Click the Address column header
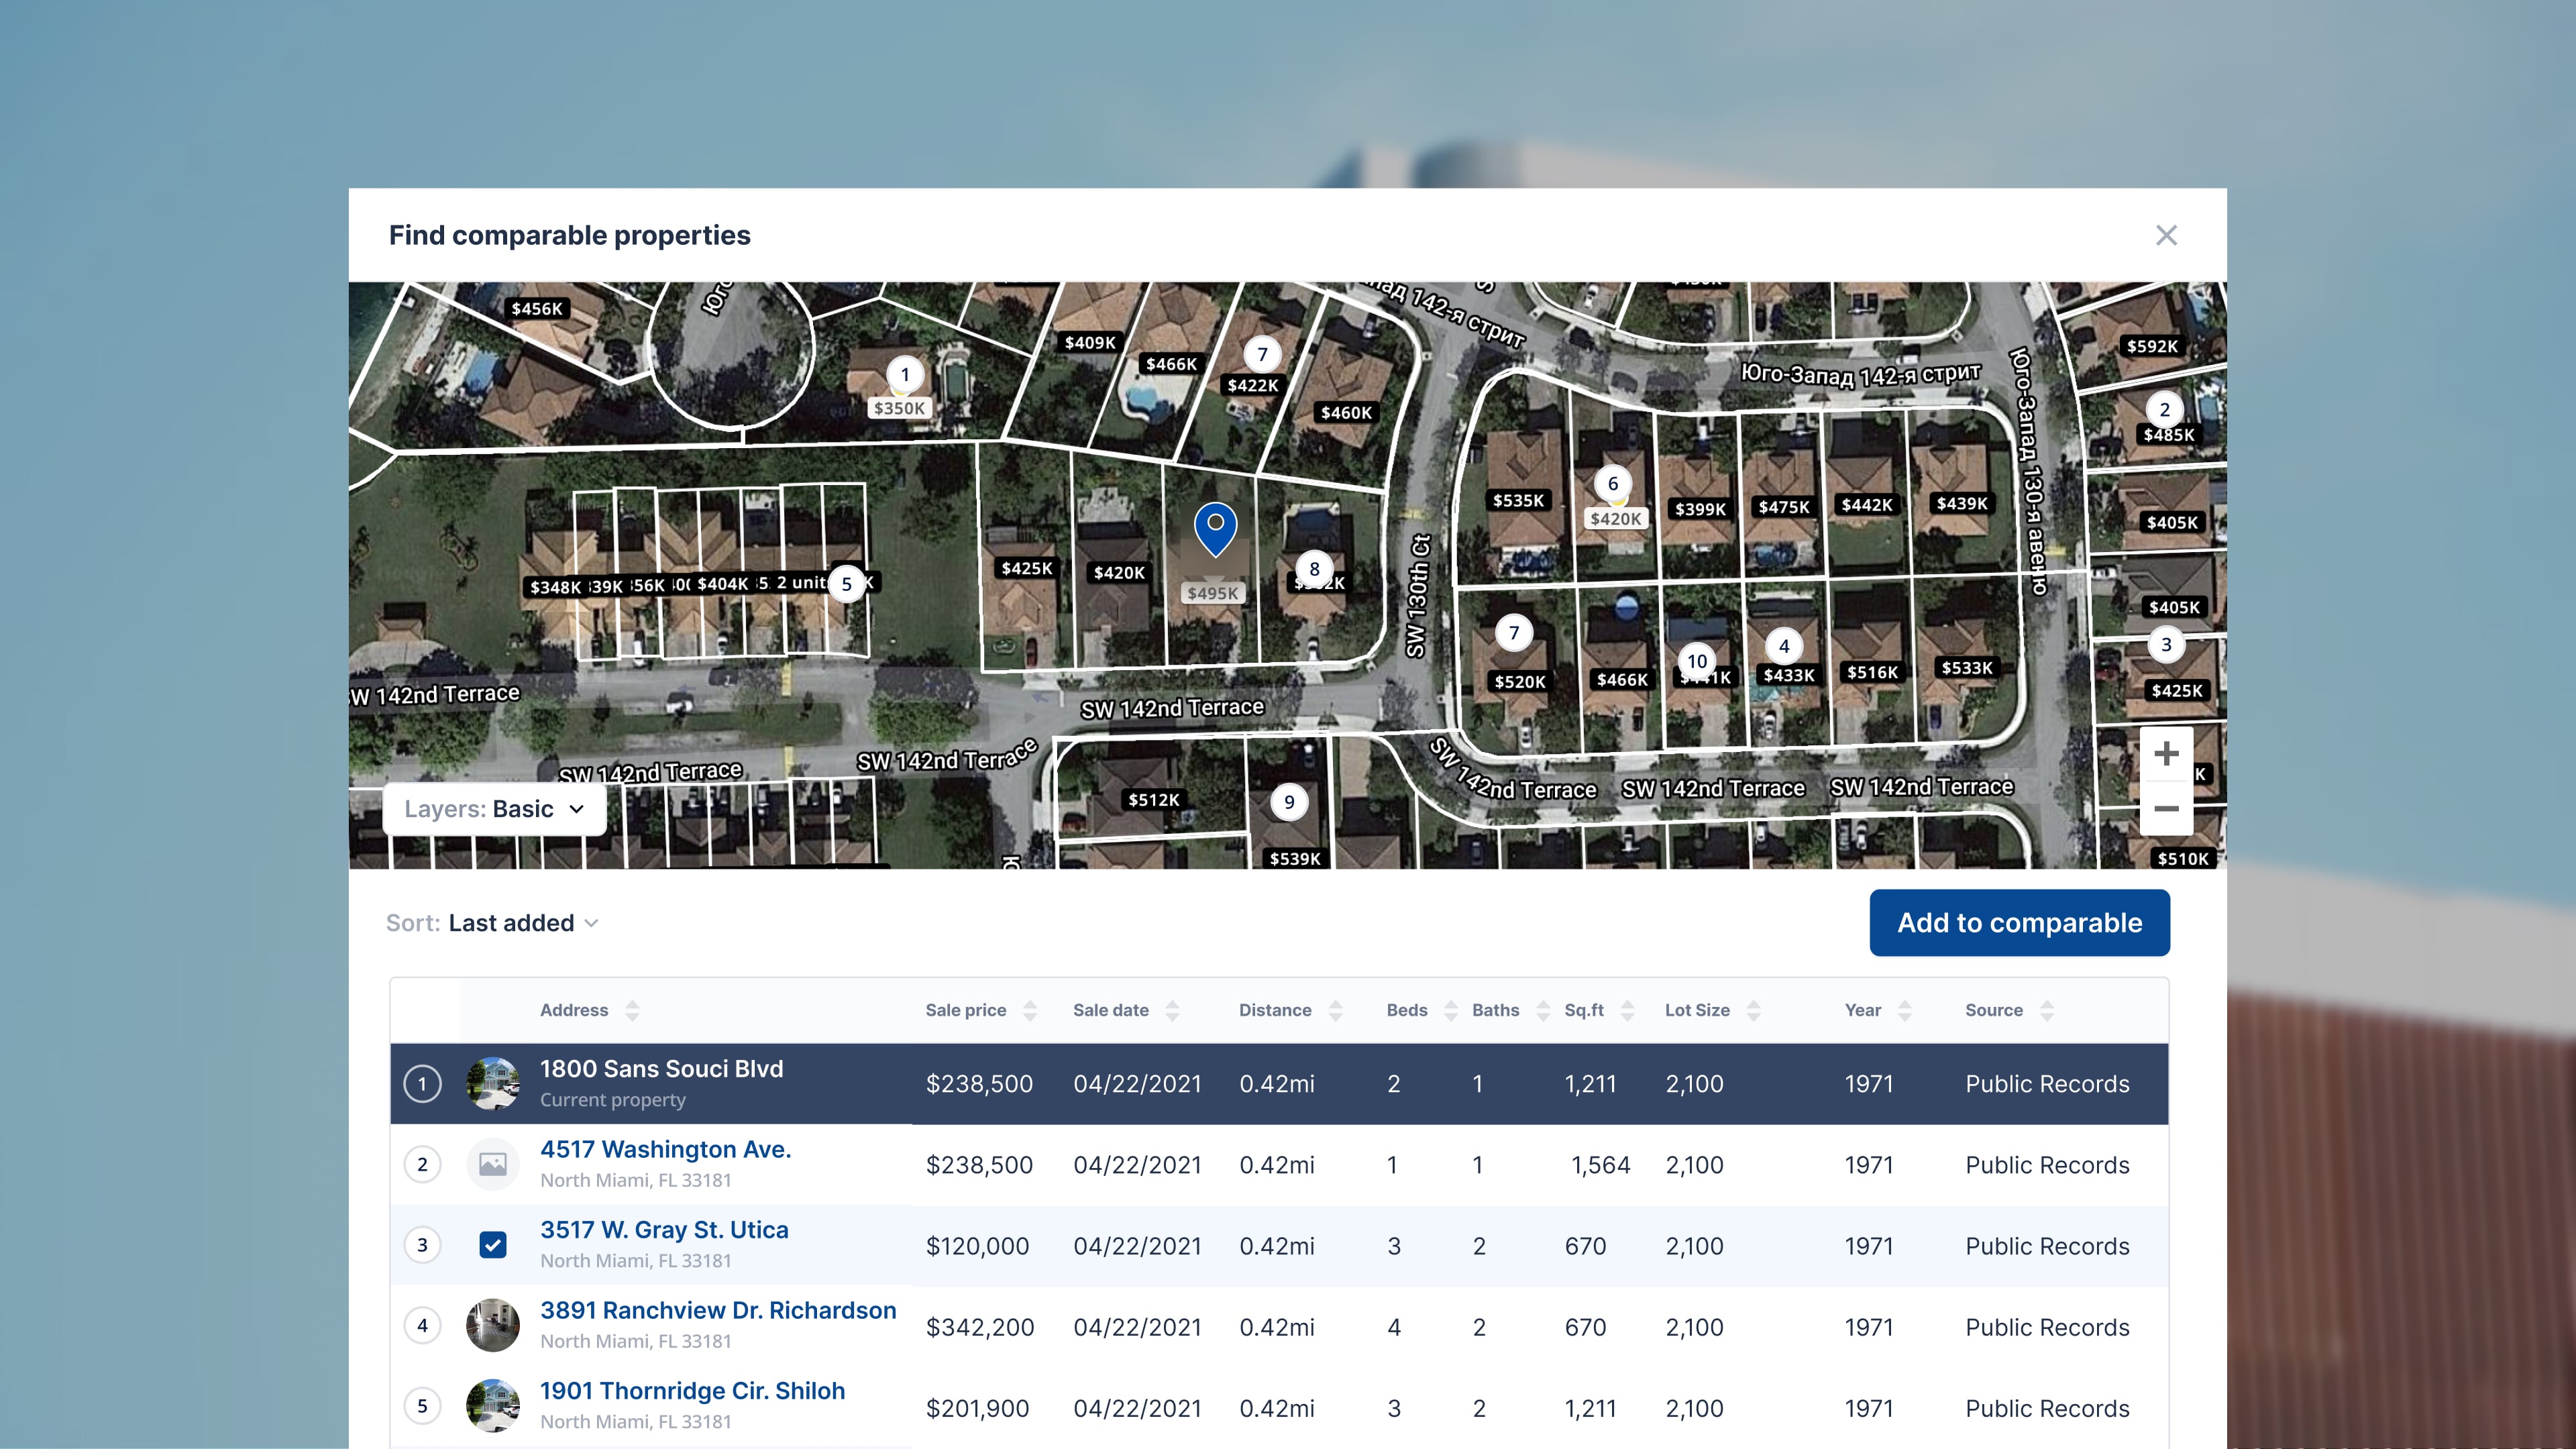This screenshot has height=1449, width=2576. coord(573,1010)
